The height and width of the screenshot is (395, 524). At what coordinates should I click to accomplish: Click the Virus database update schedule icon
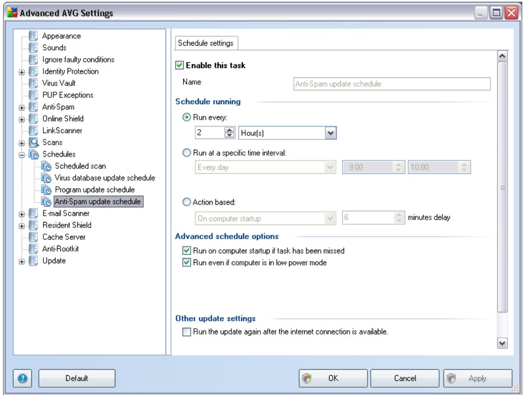pyautogui.click(x=46, y=177)
